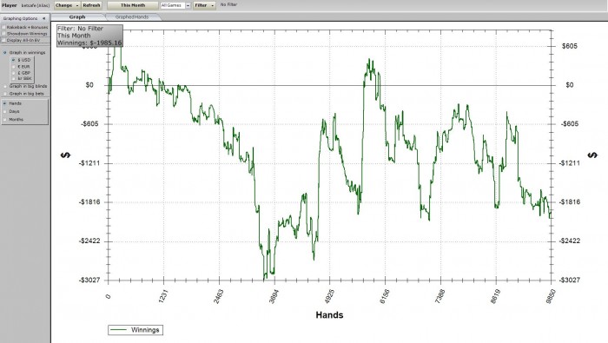Choose the kr SEK currency option
This screenshot has width=608, height=343.
click(14, 79)
